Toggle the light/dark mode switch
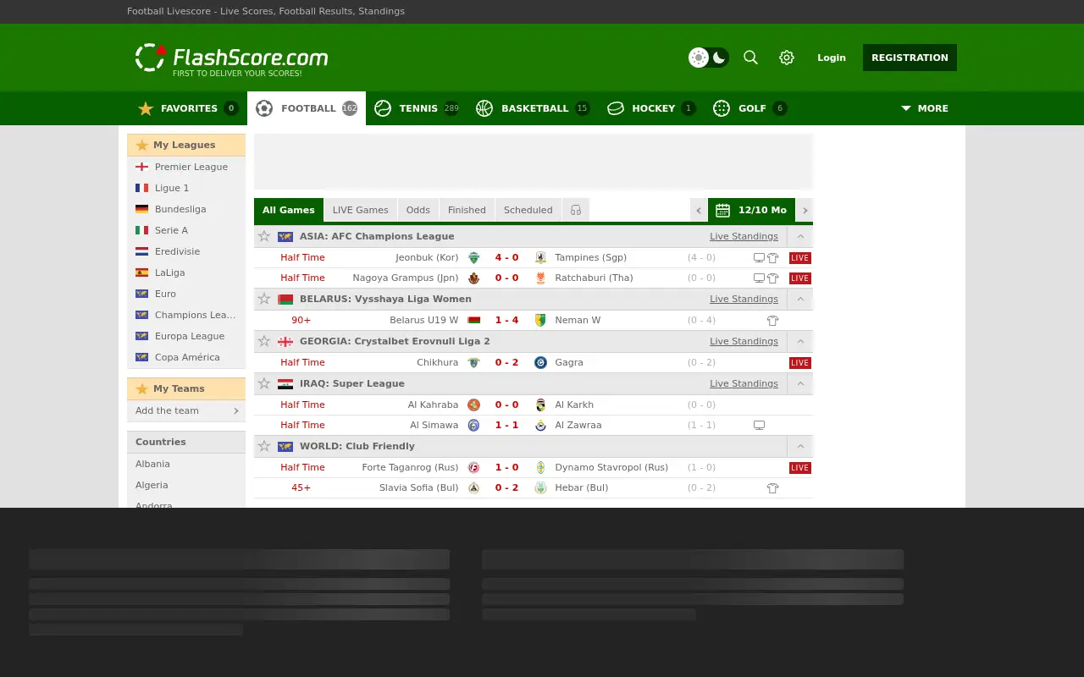Image resolution: width=1084 pixels, height=677 pixels. click(x=708, y=58)
